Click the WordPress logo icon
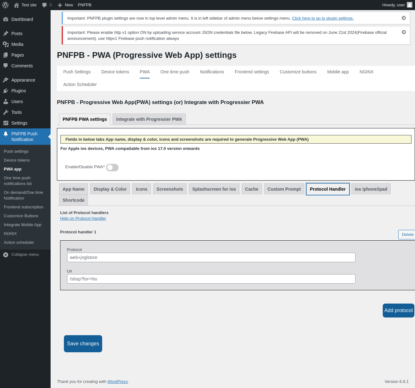 click(5, 5)
